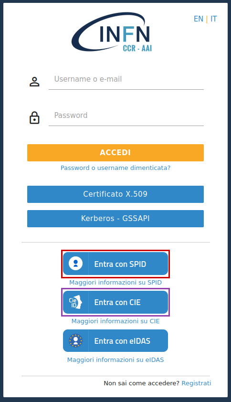Click the eIDAS EU stars icon
231x402 pixels.
pos(75,341)
